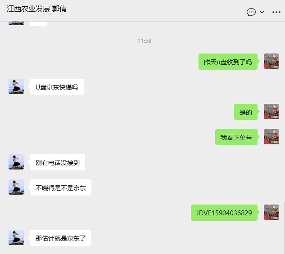Open sender avatar beside tracking number message
This screenshot has height=254, width=285.
click(x=271, y=212)
